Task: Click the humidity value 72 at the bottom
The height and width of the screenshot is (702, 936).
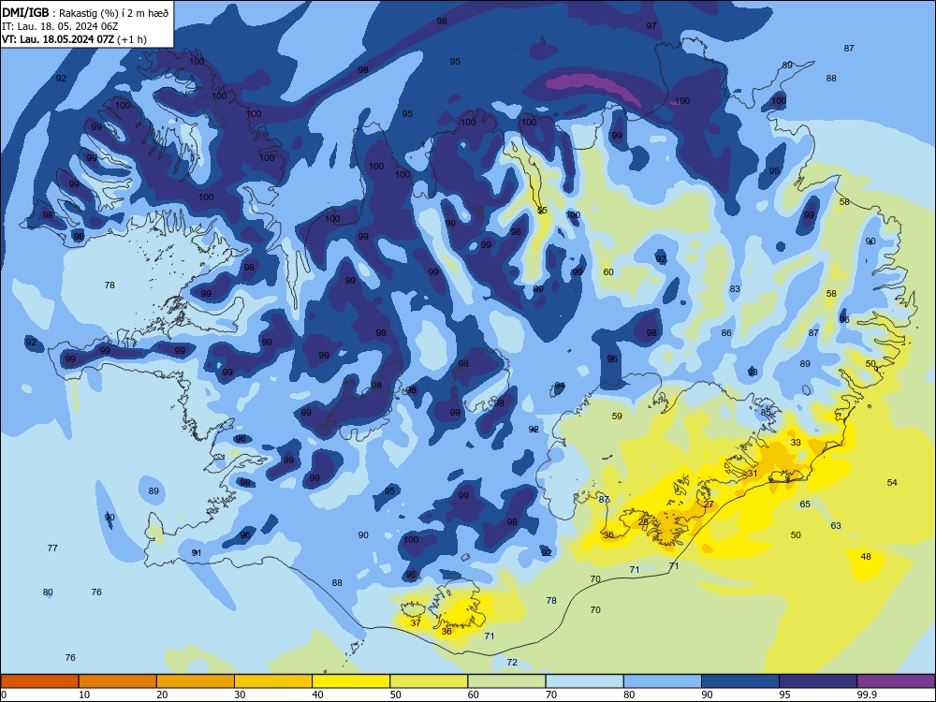Action: click(x=512, y=662)
